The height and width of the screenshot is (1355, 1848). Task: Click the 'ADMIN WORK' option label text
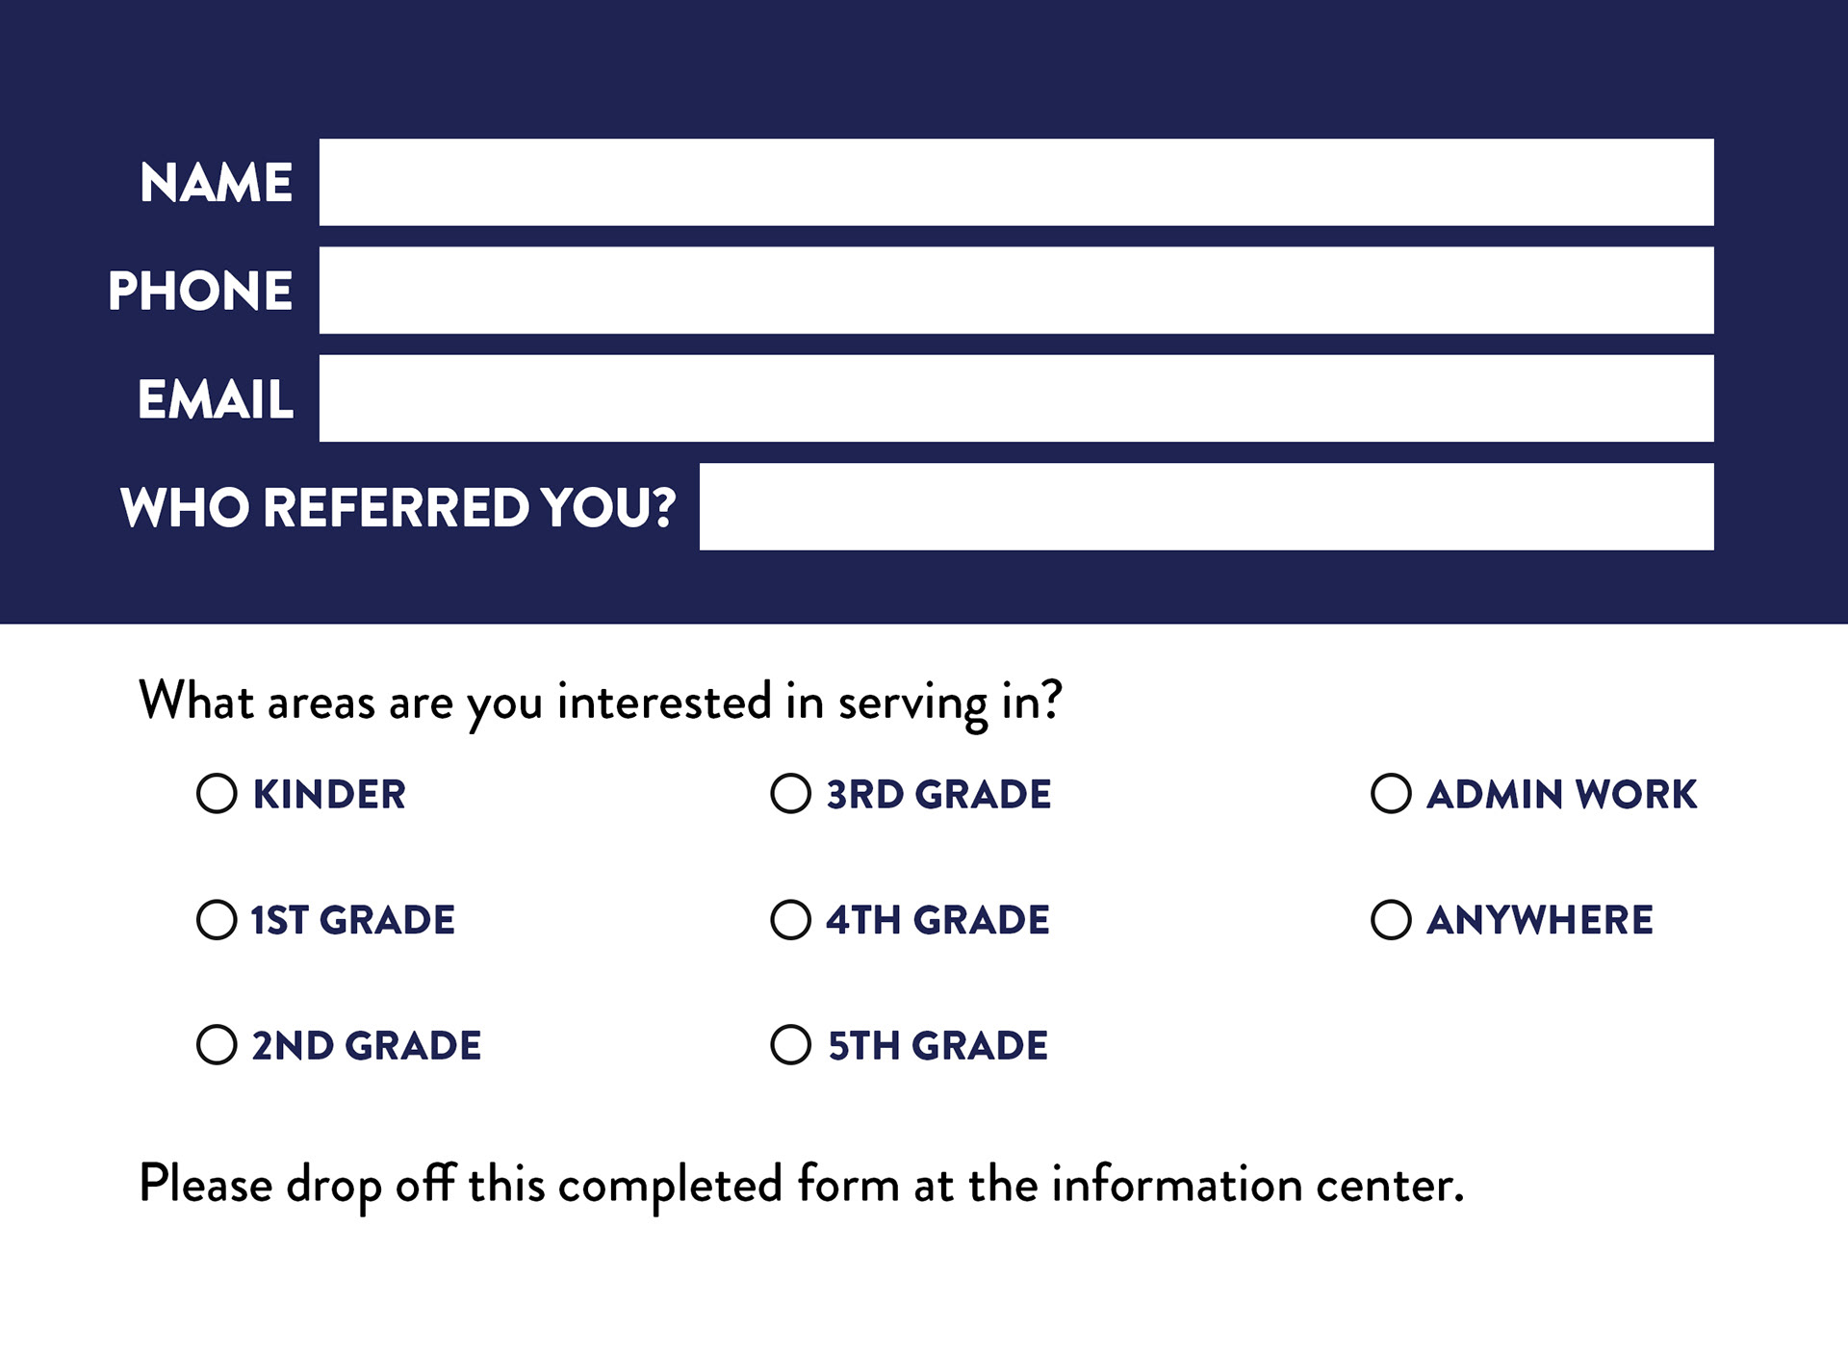1561,795
